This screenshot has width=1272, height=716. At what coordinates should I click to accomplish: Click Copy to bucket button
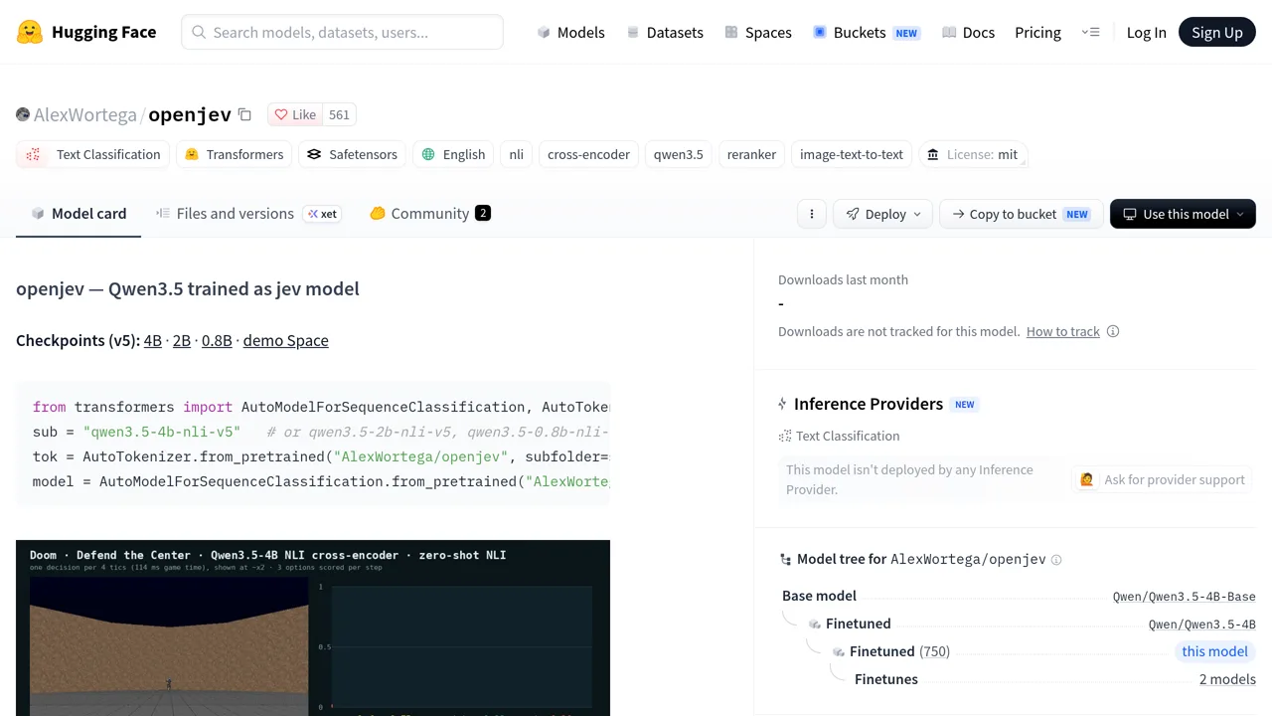(x=1021, y=214)
